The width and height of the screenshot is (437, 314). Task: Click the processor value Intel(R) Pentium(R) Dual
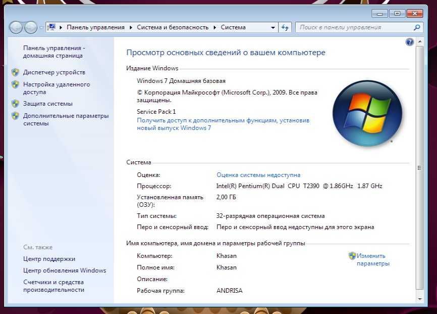[x=299, y=186]
